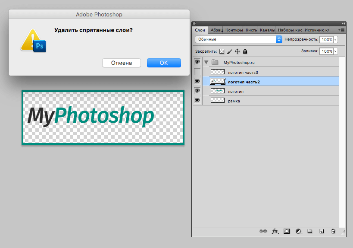Screen dimensions: 353x248
Task: Switch to the Контуры tab
Action: click(234, 30)
